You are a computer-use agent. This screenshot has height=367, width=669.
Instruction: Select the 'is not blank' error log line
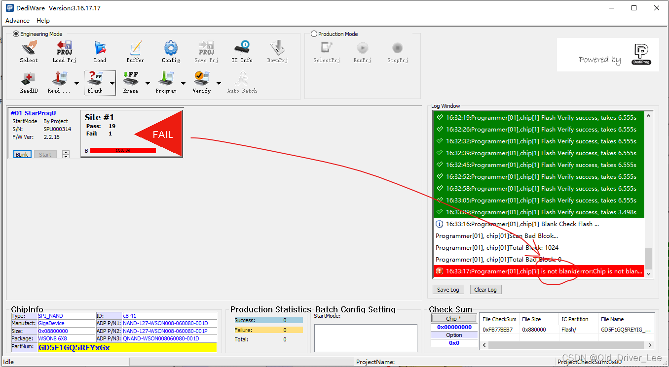pos(539,271)
